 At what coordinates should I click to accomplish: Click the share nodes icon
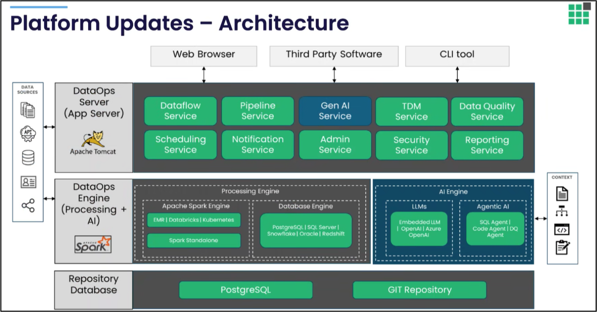28,206
